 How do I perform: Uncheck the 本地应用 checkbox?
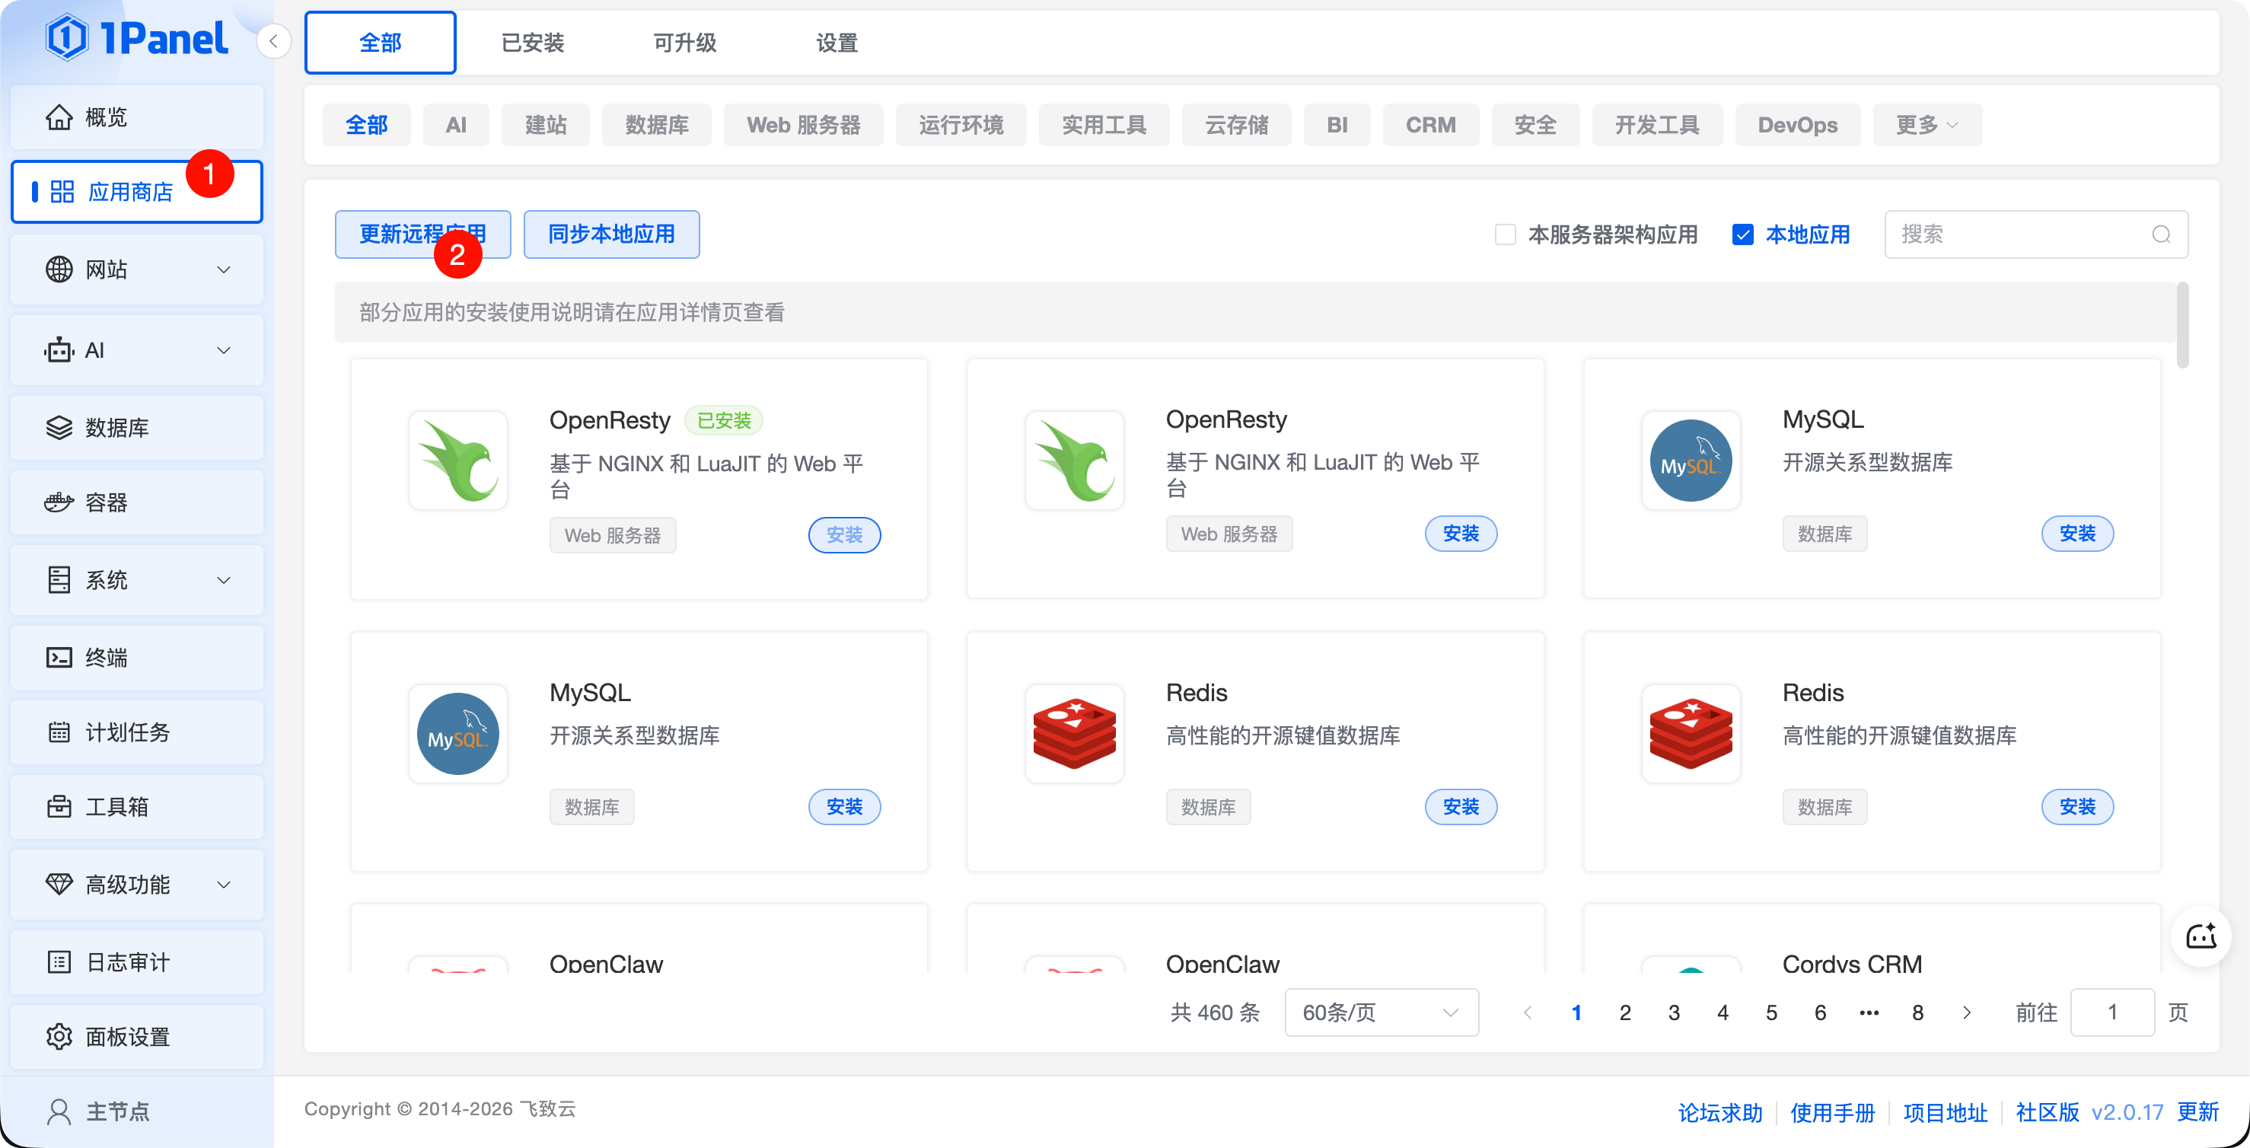[x=1742, y=234]
